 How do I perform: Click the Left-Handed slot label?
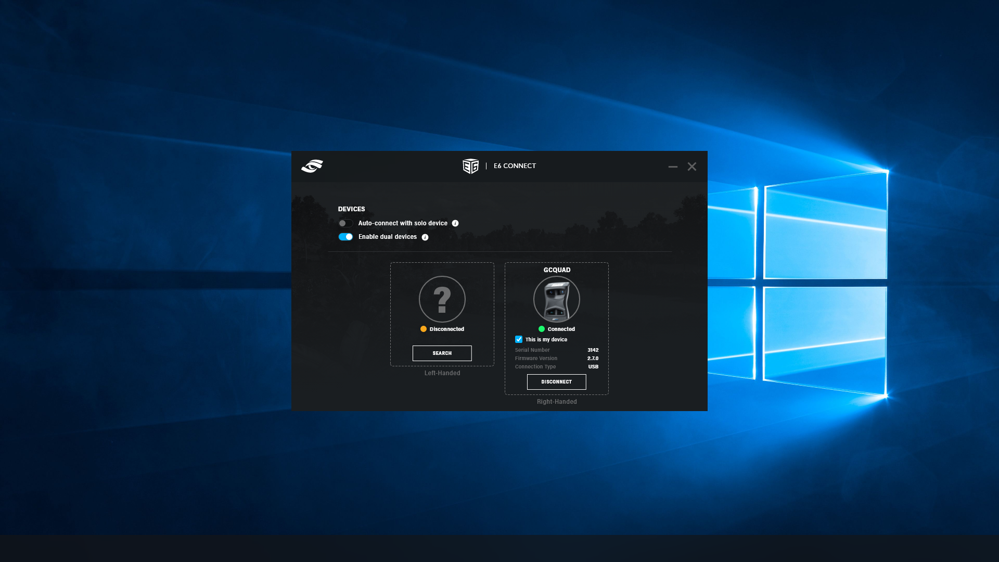pyautogui.click(x=442, y=373)
